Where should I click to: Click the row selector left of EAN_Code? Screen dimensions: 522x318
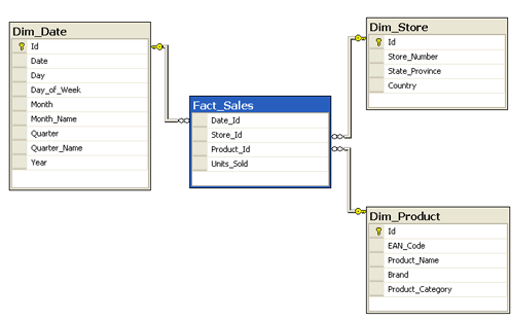coord(376,246)
